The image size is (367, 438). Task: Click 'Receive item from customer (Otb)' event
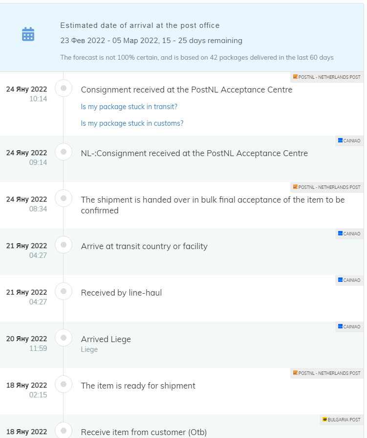(x=144, y=432)
